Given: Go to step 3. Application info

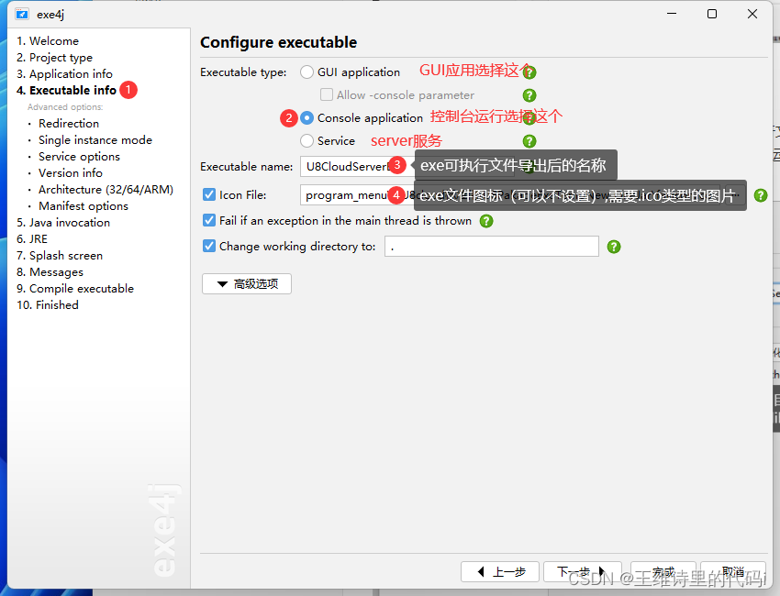Looking at the screenshot, I should pos(64,74).
